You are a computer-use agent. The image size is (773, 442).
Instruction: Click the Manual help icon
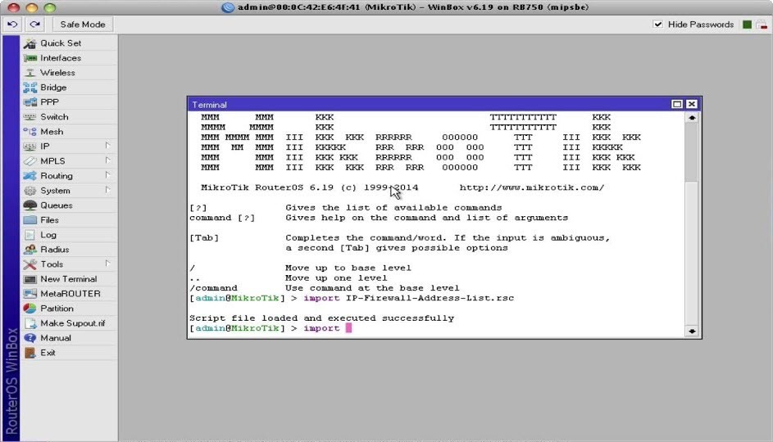pyautogui.click(x=30, y=338)
